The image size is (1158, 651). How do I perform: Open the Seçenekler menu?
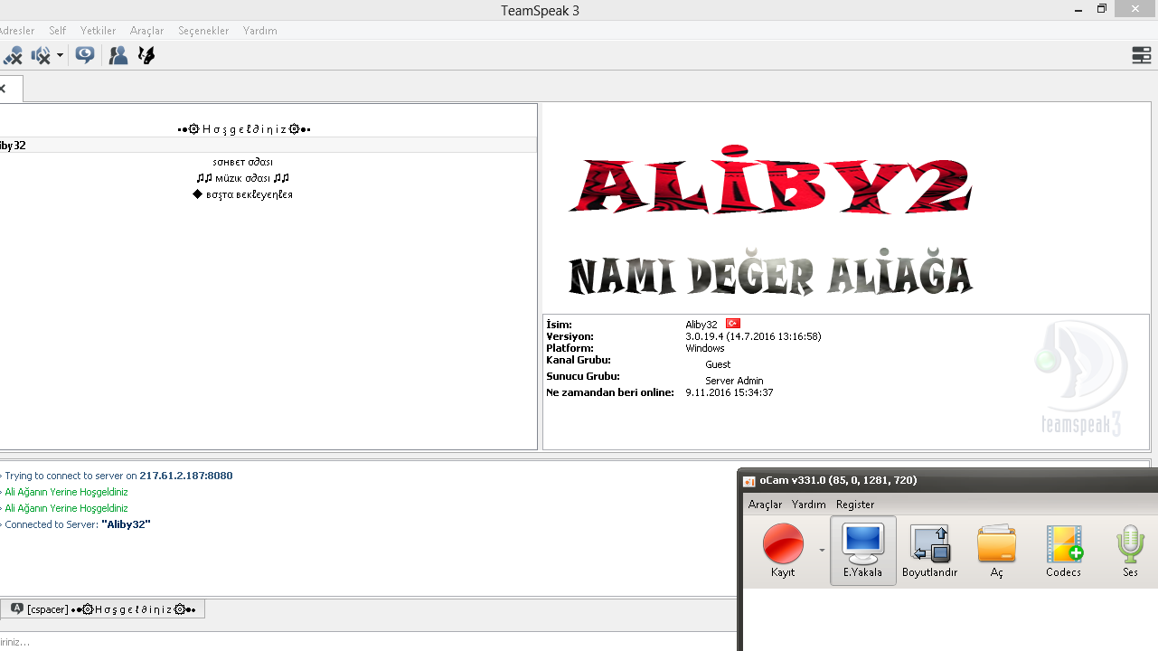[203, 31]
